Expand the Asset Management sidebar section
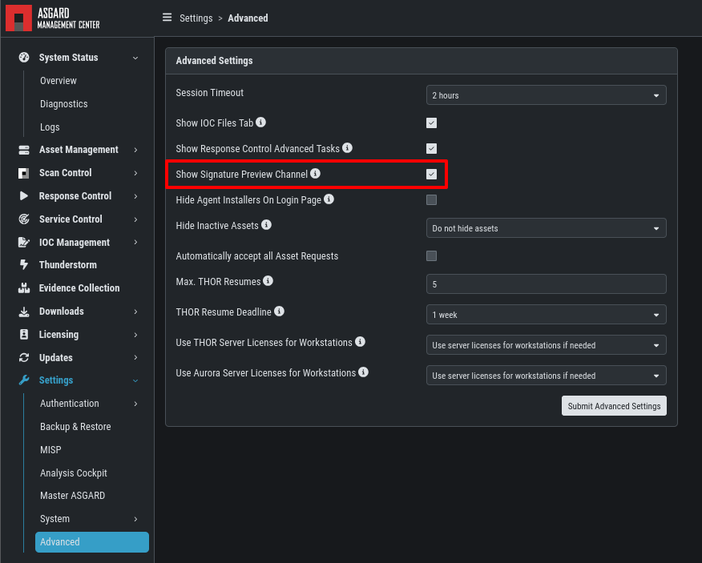 click(78, 150)
